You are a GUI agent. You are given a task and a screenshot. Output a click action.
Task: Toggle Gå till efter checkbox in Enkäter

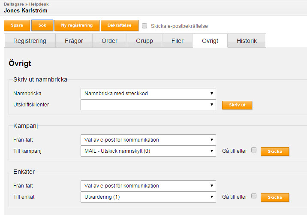[x=254, y=196]
